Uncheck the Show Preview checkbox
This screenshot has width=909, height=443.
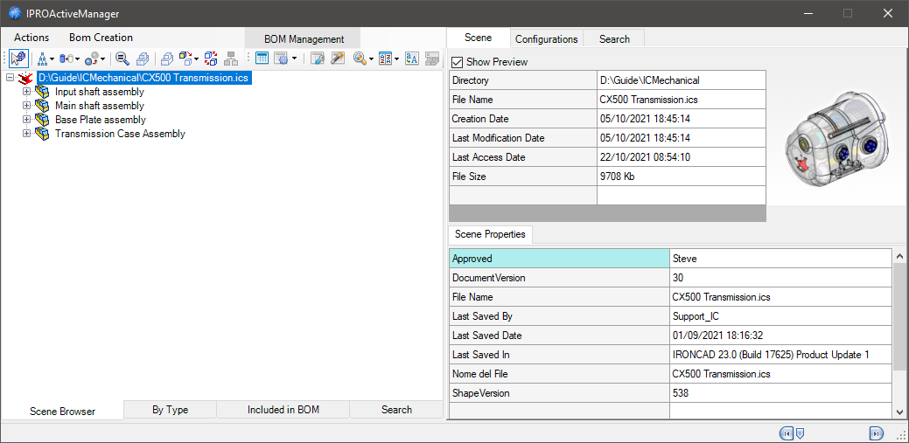pos(458,62)
